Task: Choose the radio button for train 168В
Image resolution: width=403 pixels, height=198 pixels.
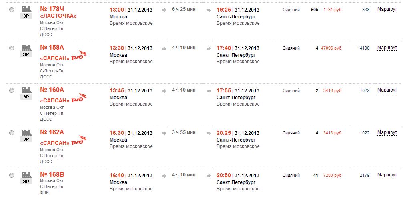Action: pyautogui.click(x=12, y=175)
